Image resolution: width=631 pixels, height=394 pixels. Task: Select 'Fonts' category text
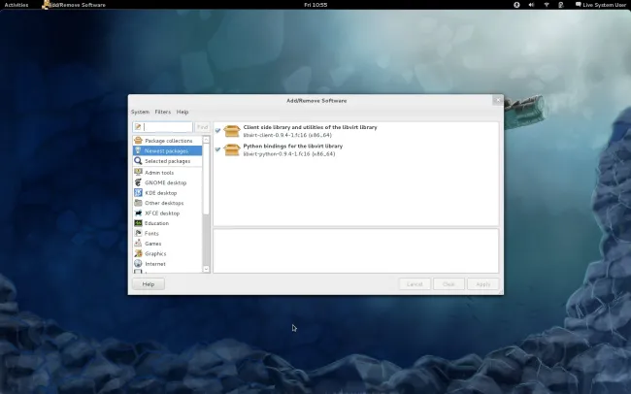click(x=151, y=234)
